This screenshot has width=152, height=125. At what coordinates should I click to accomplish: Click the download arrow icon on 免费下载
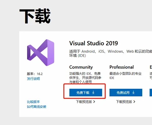click(93, 93)
